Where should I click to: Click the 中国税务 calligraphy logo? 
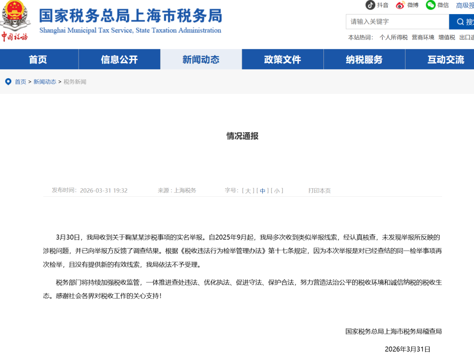14,36
